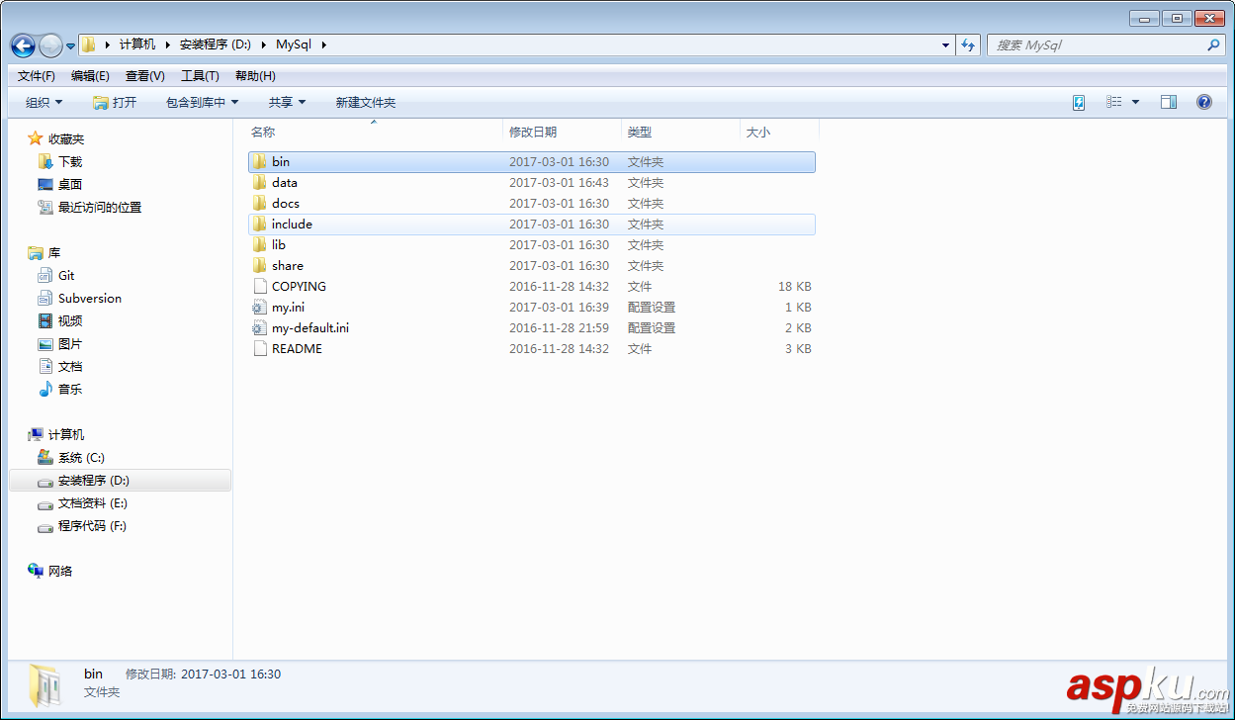The image size is (1235, 720).
Task: Click the COPYING size 18 KB
Action: pos(795,287)
